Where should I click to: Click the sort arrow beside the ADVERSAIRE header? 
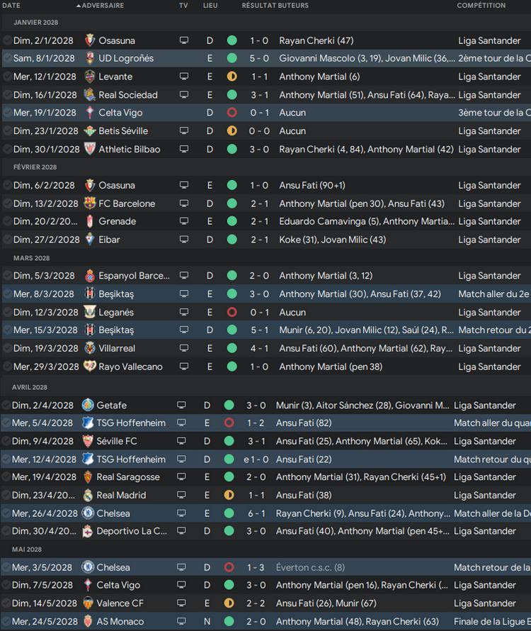pos(78,6)
